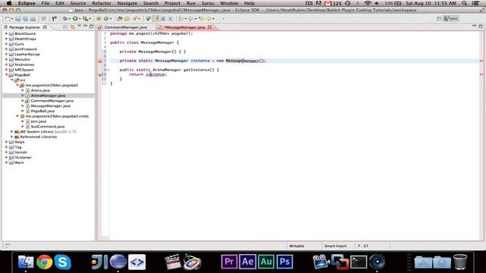Collapse the me.pogostick29dev.pogoball.cmds package
This screenshot has width=486, height=273.
(x=17, y=116)
